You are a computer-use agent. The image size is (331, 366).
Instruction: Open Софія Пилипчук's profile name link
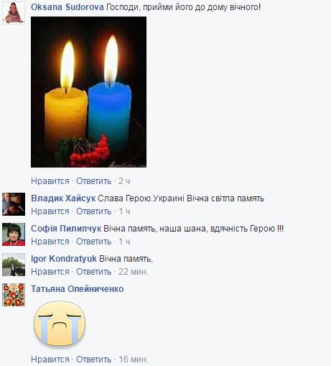point(66,229)
